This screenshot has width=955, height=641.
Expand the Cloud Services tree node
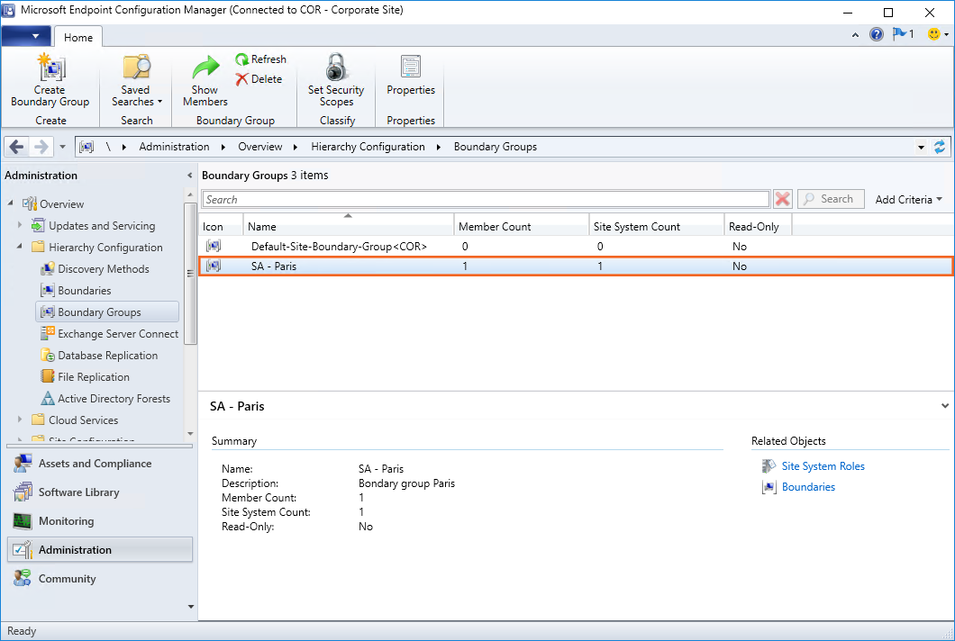tap(20, 420)
